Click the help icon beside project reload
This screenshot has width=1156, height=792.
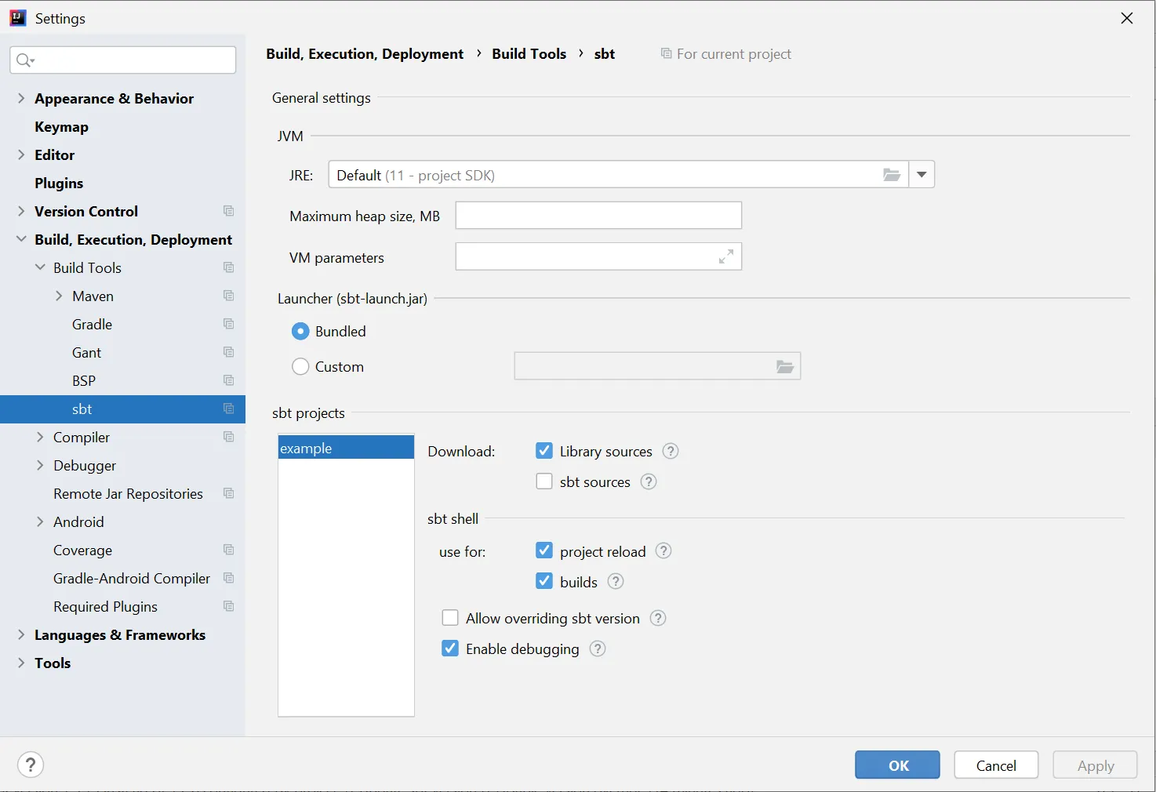[663, 551]
